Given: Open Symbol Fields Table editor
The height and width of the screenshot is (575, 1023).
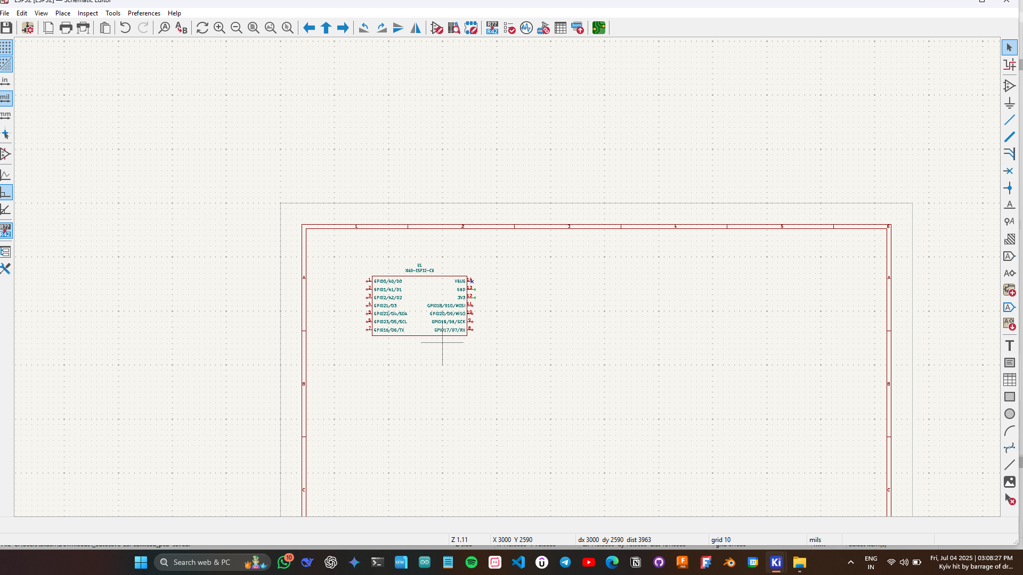Looking at the screenshot, I should click(561, 28).
